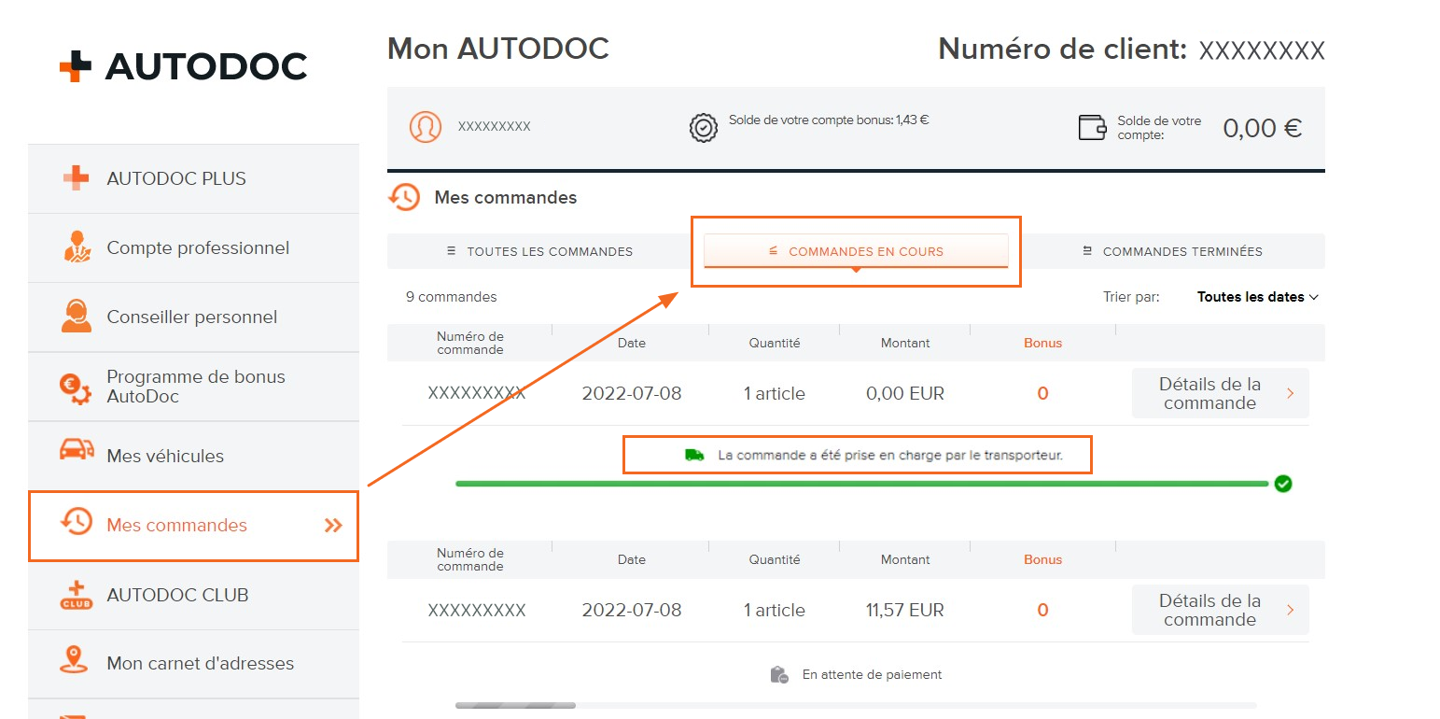Open the Trier par dates dropdown
The width and height of the screenshot is (1440, 719).
pos(1257,297)
